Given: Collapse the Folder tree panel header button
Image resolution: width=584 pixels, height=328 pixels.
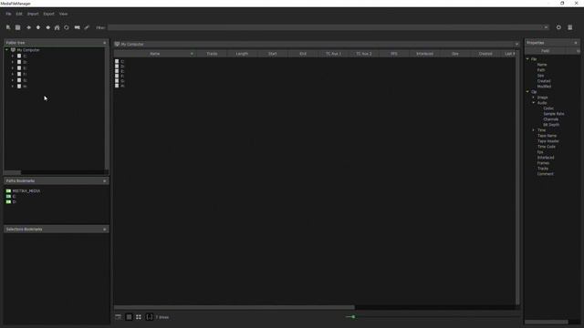Looking at the screenshot, I should coord(104,43).
